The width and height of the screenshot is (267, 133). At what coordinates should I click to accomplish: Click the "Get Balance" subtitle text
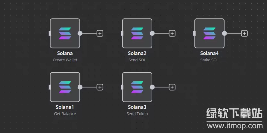coord(65,114)
